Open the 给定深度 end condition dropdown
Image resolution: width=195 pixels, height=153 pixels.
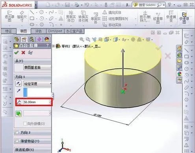[37, 84]
